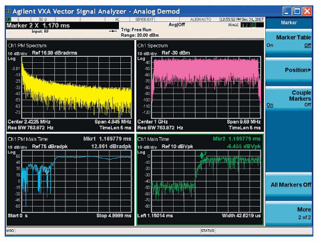Click Width 42.6219 us label
The width and height of the screenshot is (318, 242).
pyautogui.click(x=241, y=215)
